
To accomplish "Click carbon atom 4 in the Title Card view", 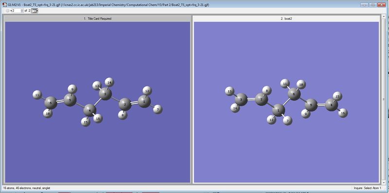I will tap(89, 111).
